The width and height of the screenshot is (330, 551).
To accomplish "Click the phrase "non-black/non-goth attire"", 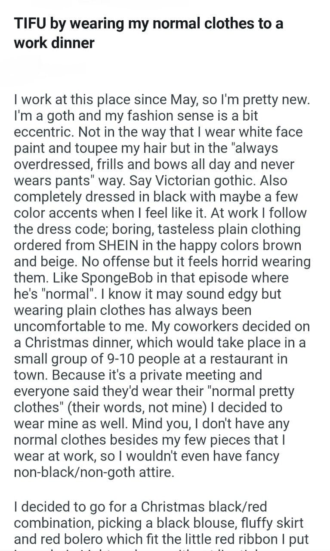I will tap(94, 472).
